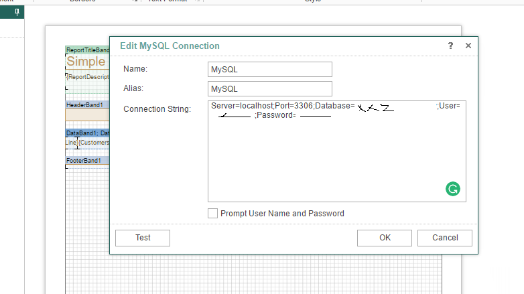Click into the Connection String text area
The width and height of the screenshot is (524, 294).
337,151
